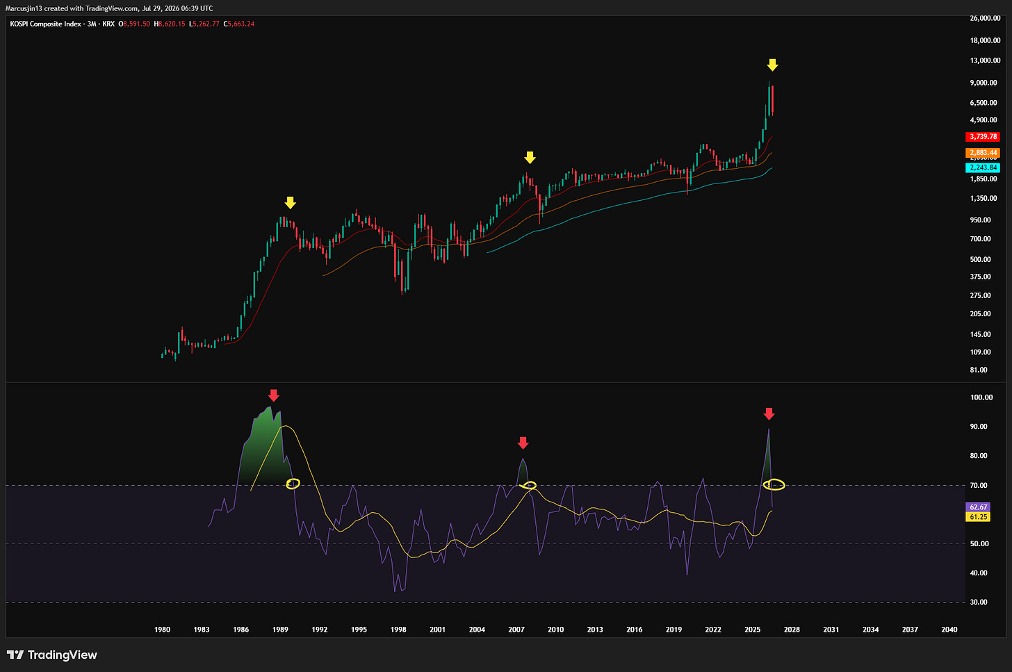Click the low value 5,262.77
Screen dimensions: 1012x672
pyautogui.click(x=206, y=24)
